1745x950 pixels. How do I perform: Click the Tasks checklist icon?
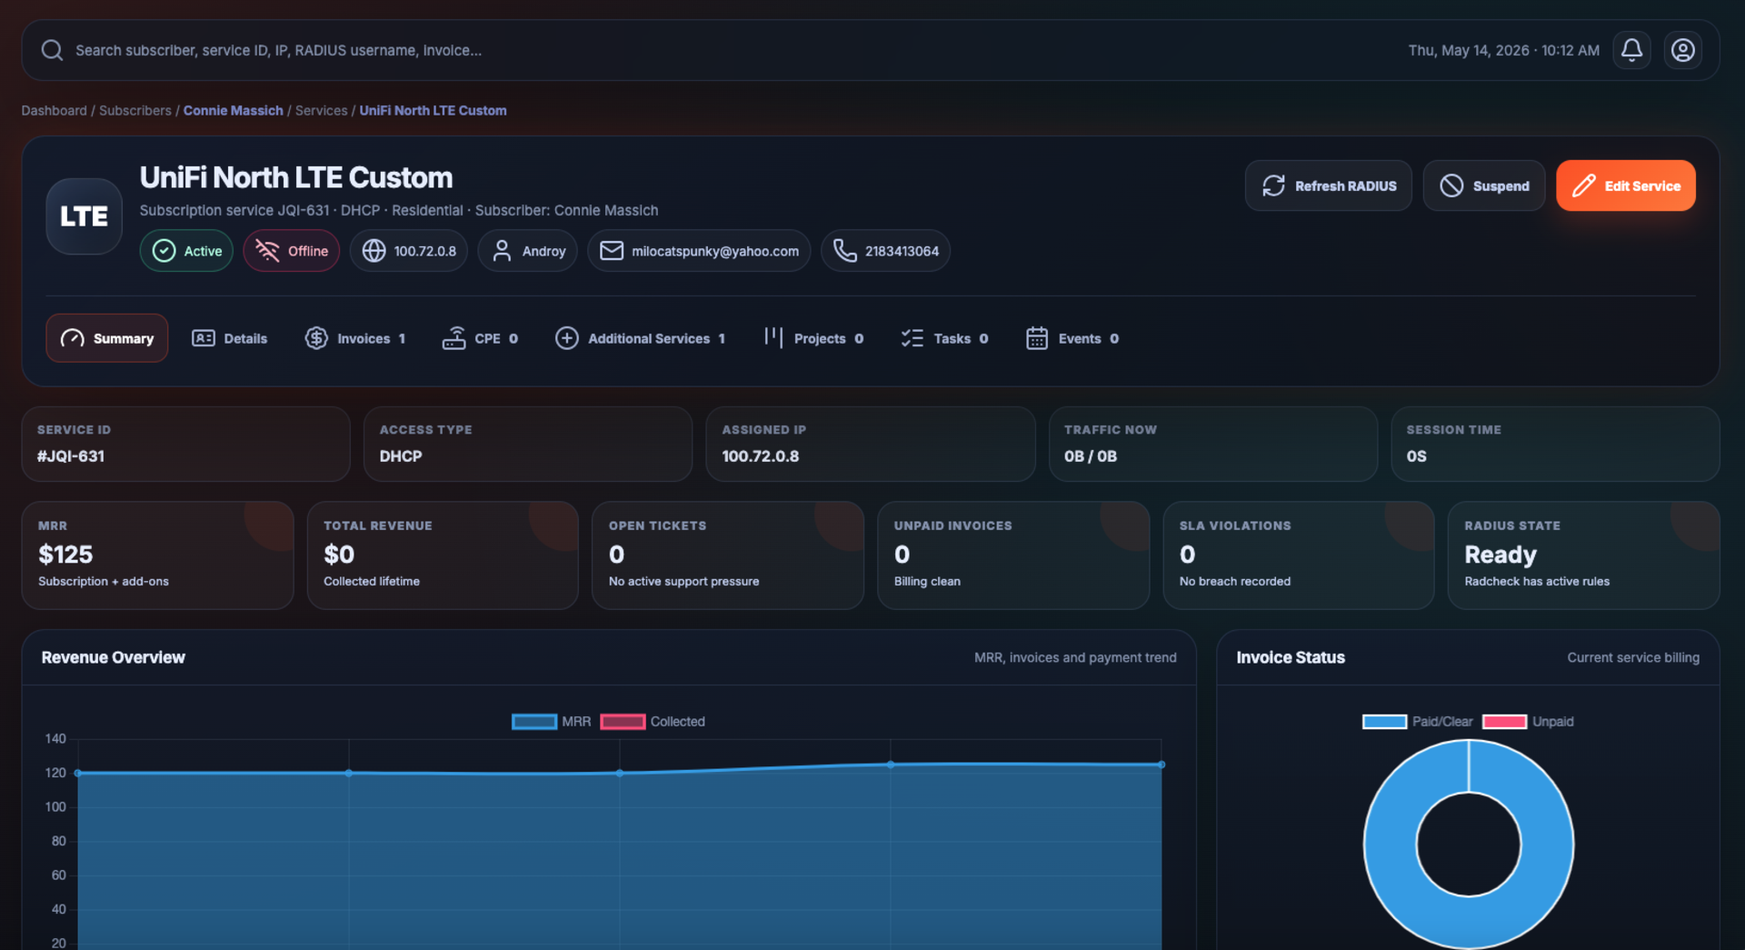tap(912, 338)
